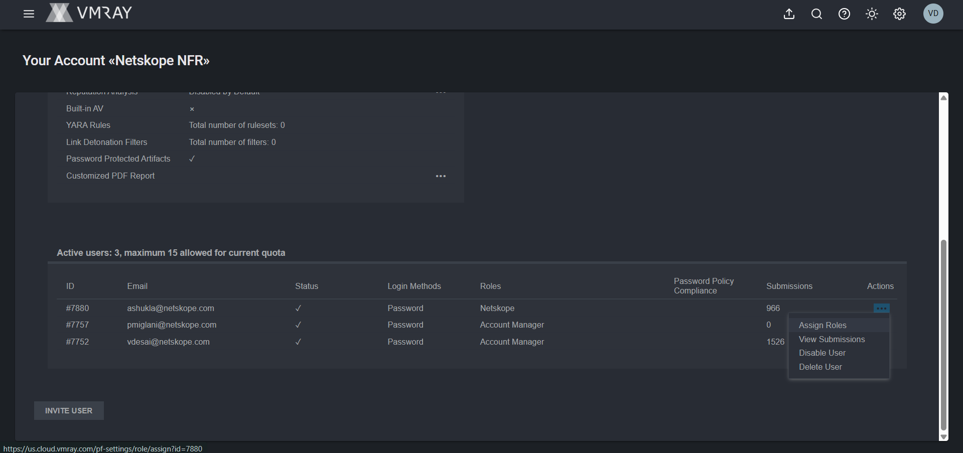Click the Netskope role cell

click(497, 308)
